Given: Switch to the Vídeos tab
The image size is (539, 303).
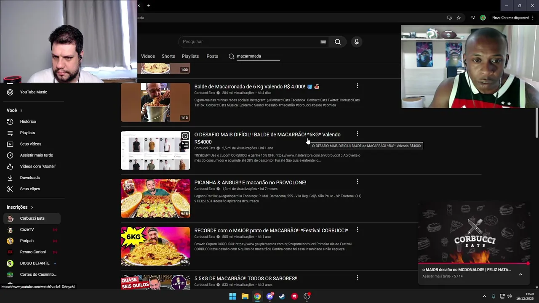Looking at the screenshot, I should [148, 56].
